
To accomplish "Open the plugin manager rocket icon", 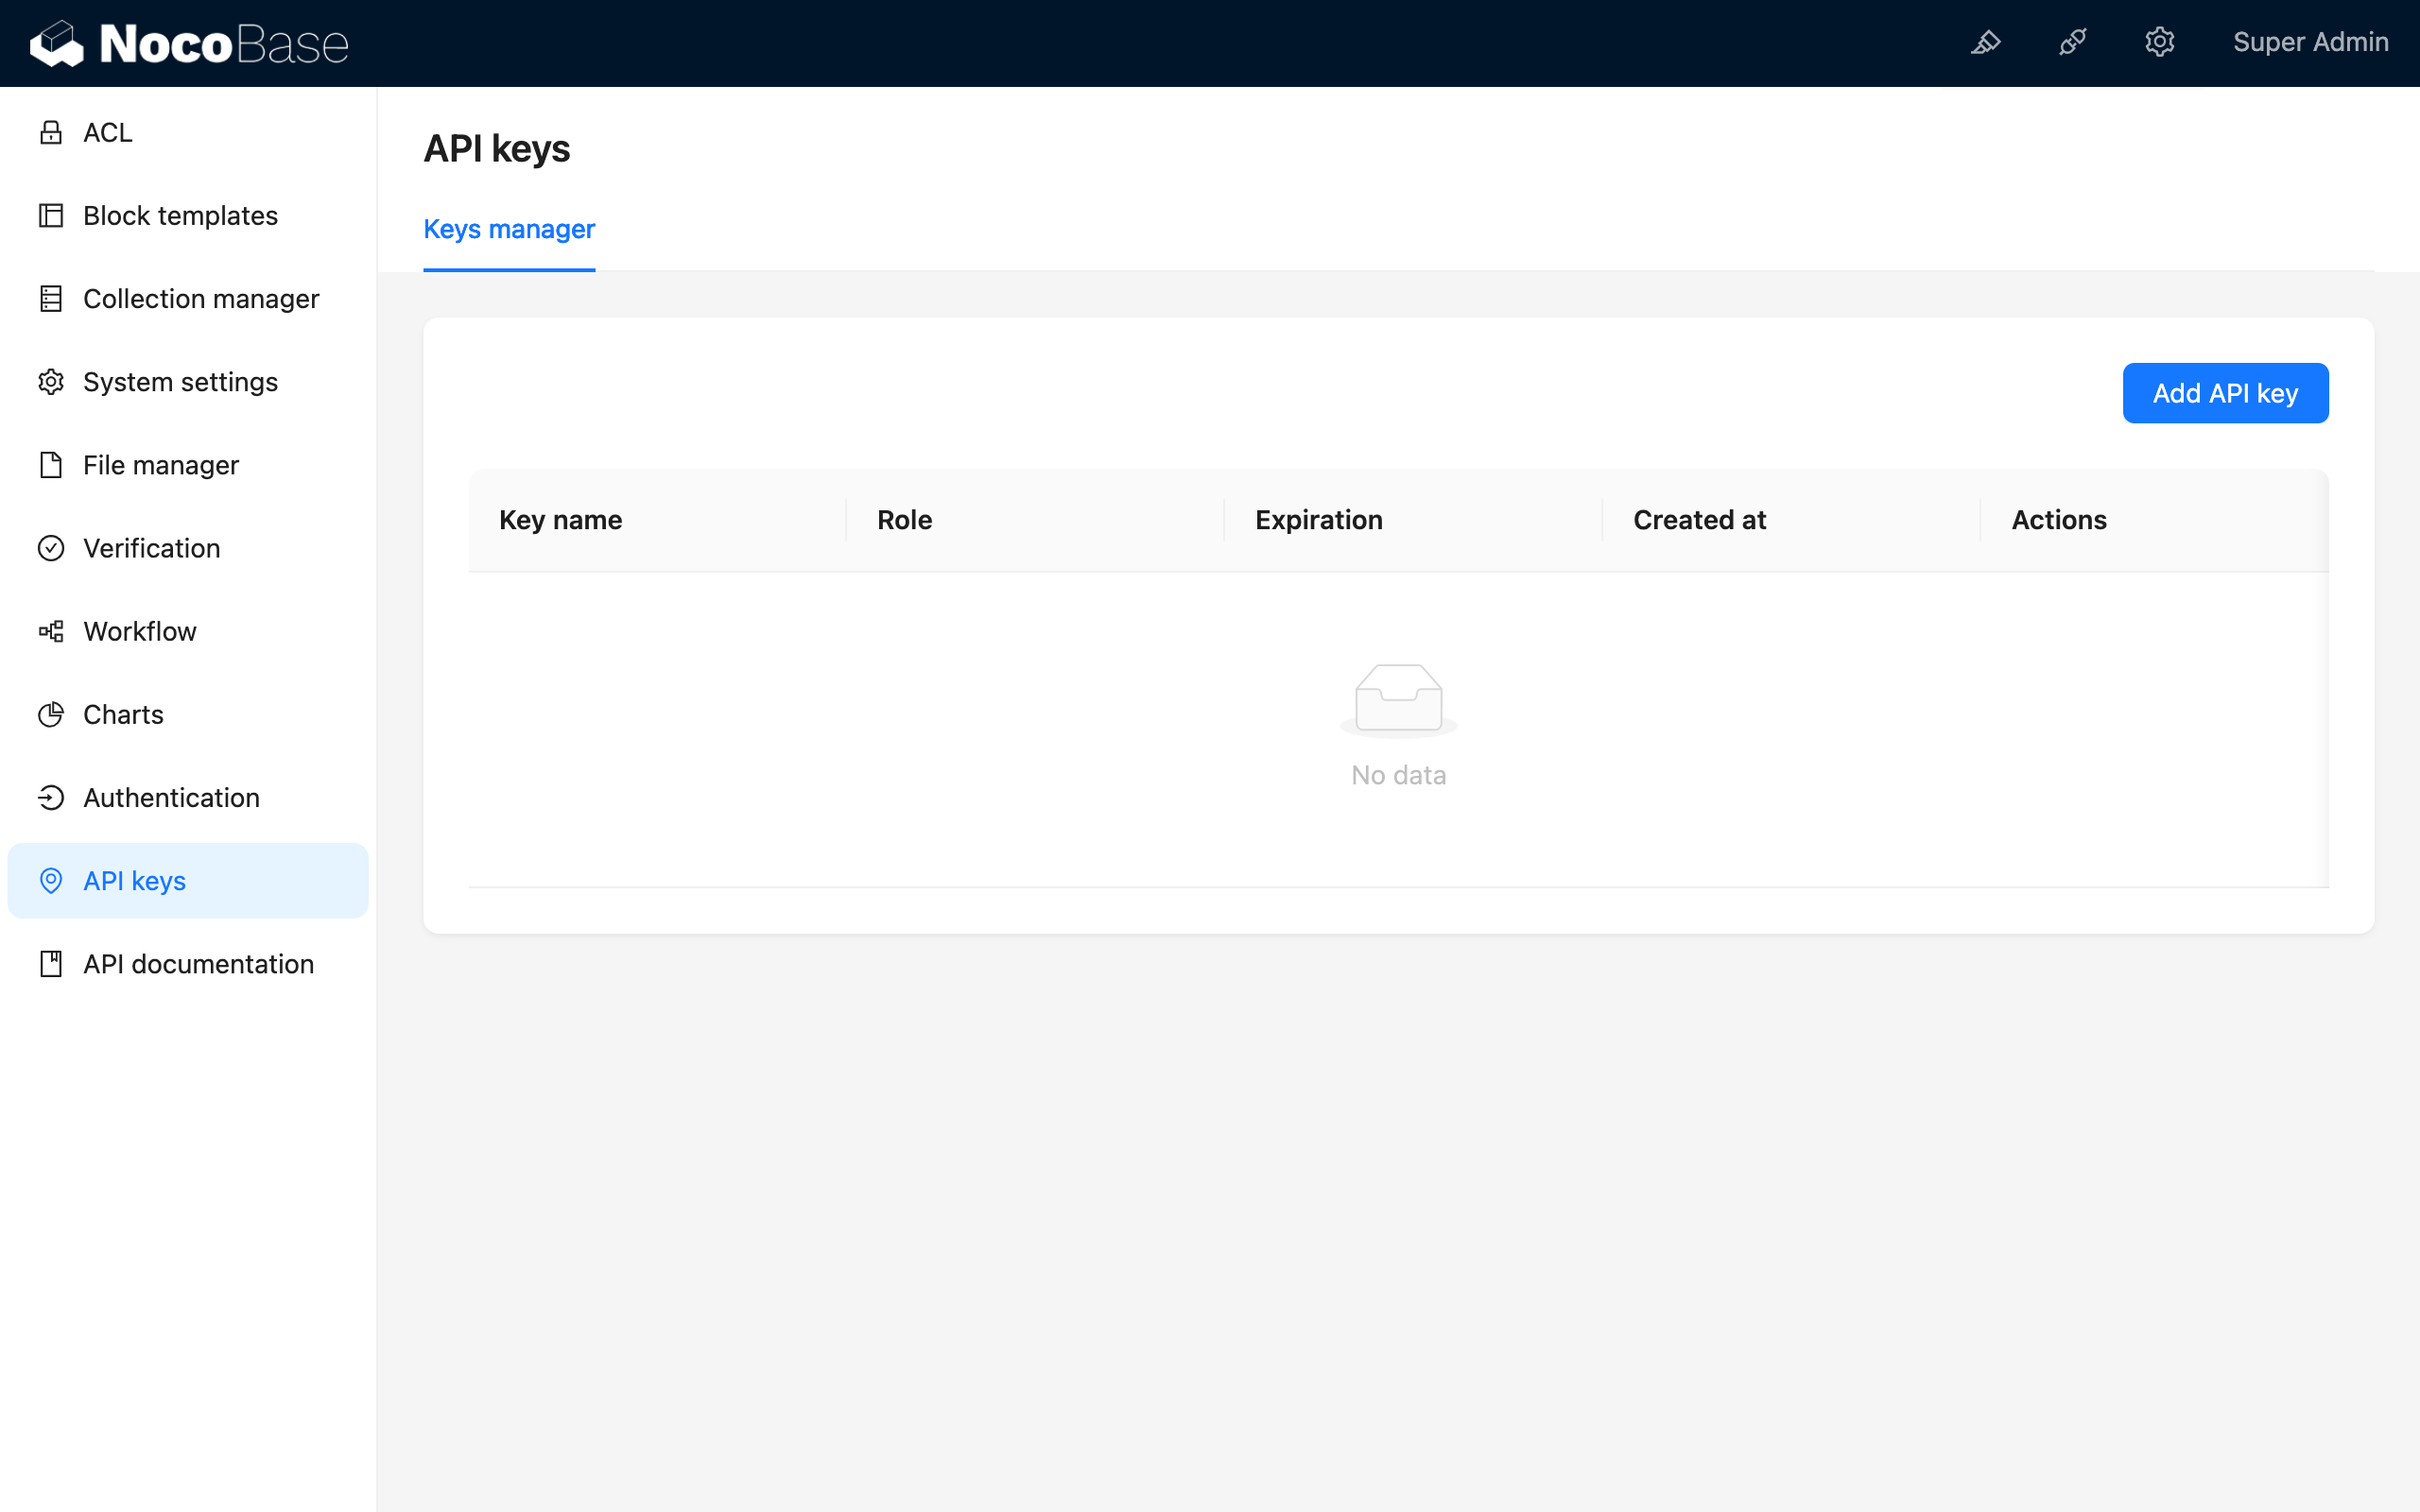I will [x=2072, y=42].
